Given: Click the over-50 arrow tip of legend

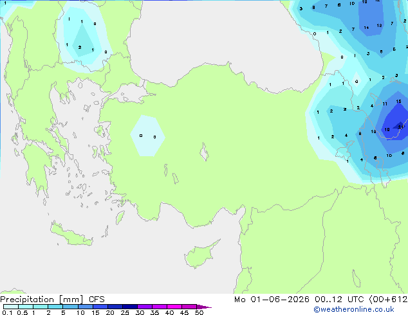Looking at the screenshot, I should 204,307.
